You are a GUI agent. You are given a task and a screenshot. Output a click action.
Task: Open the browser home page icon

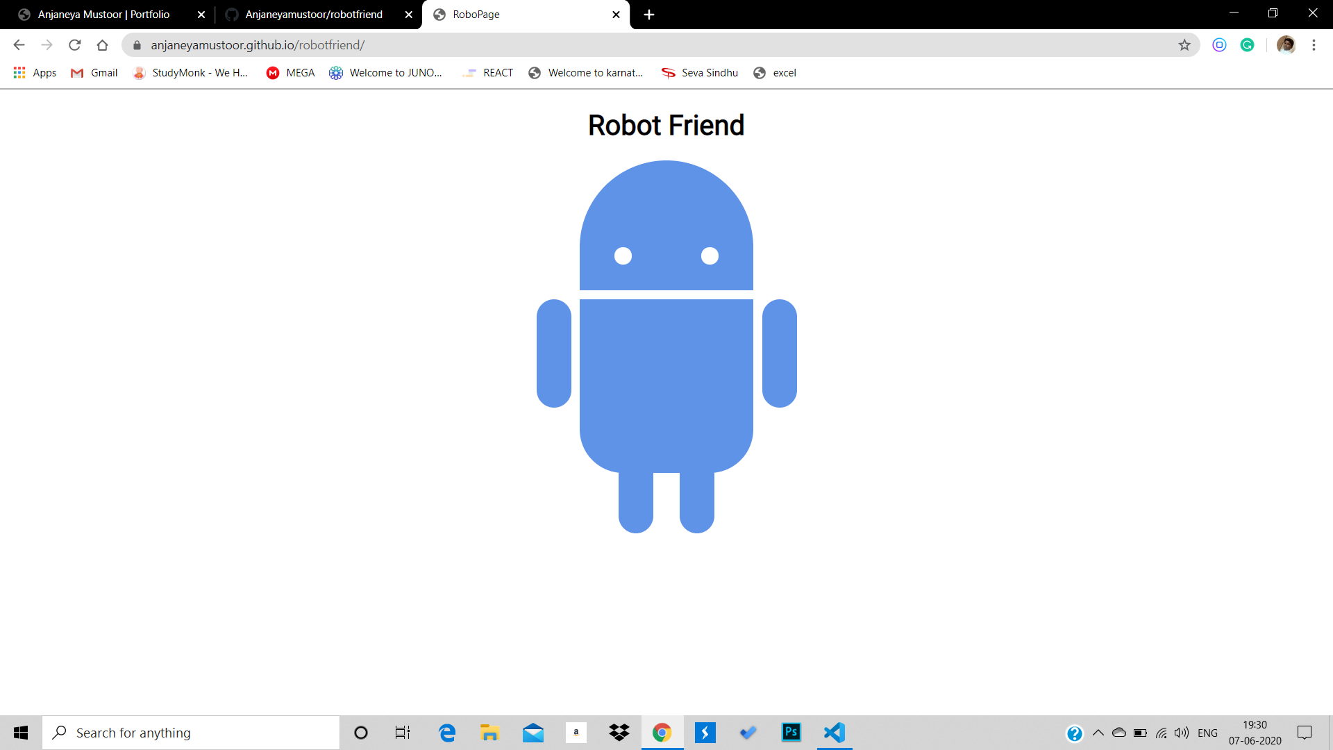pos(102,45)
